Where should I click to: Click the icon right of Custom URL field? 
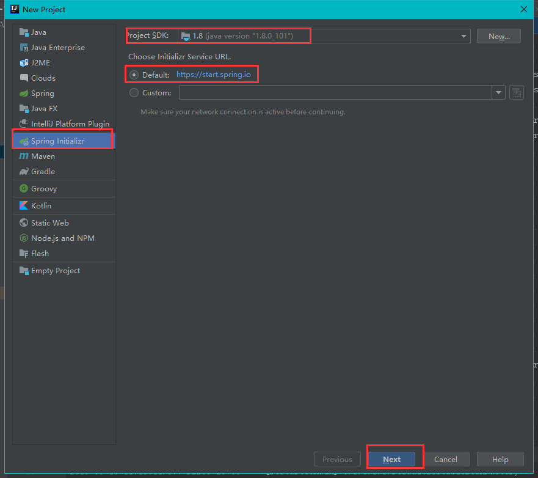click(x=517, y=93)
